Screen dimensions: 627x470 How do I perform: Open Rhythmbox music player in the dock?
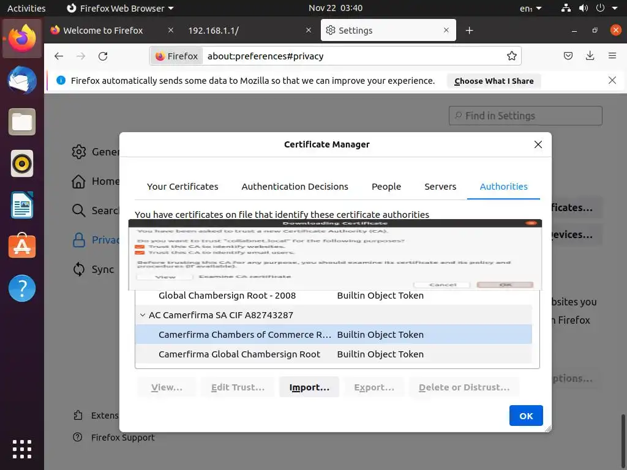tap(22, 163)
